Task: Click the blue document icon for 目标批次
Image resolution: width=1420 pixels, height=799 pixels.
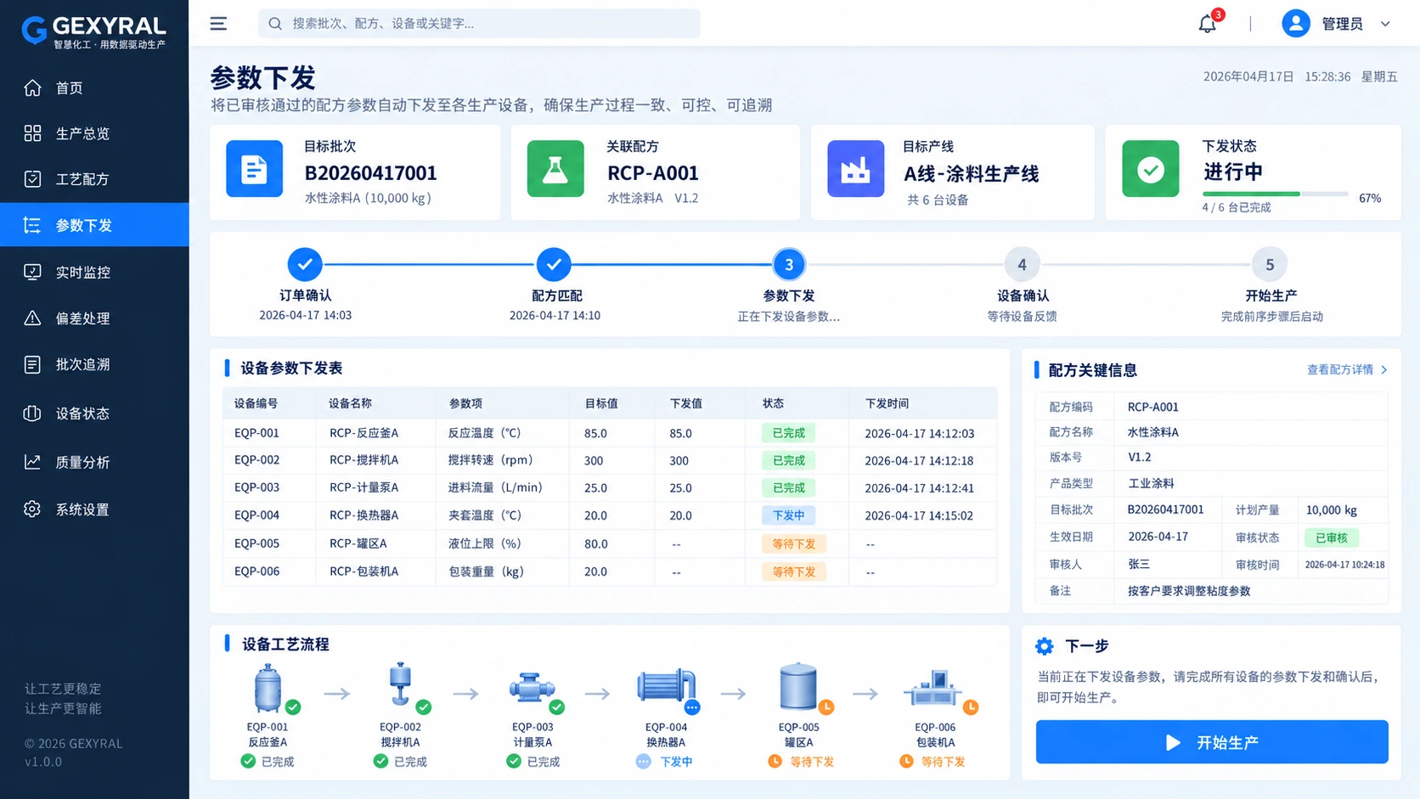Action: tap(254, 169)
